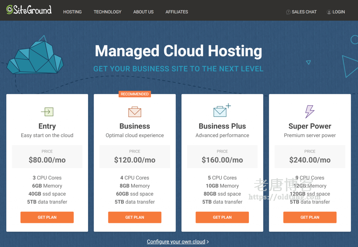Click the login user avatar icon
Viewport: 358px width, 247px height.
tap(329, 12)
